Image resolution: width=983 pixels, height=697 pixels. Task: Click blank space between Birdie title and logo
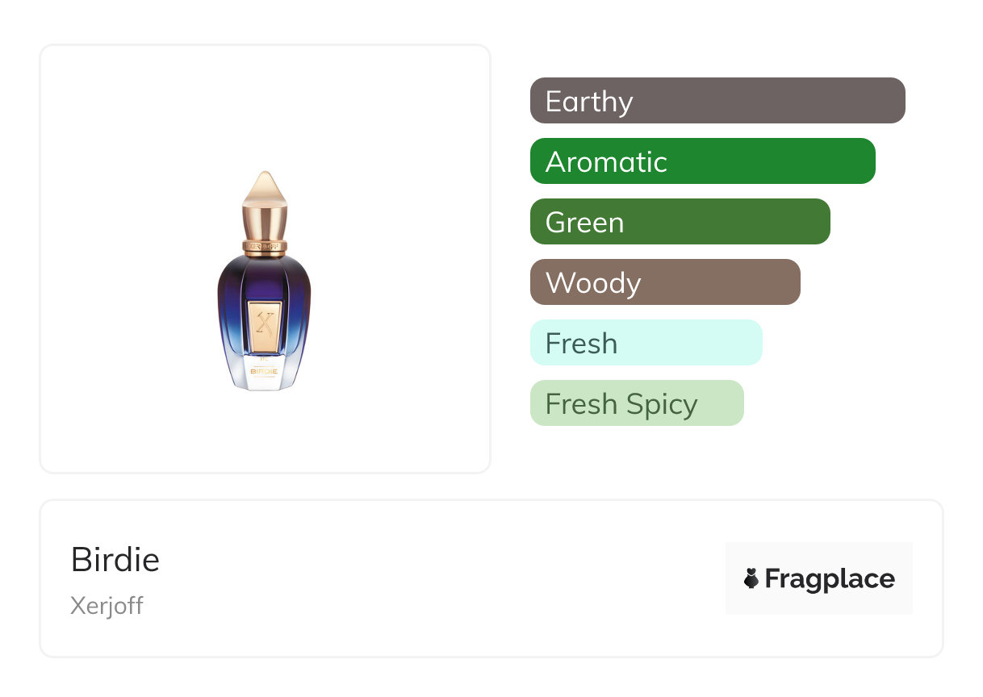tap(444, 578)
